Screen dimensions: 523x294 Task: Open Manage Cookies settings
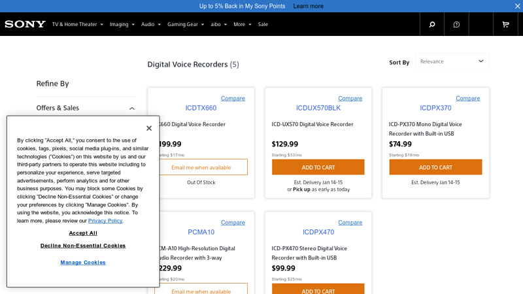pos(83,263)
